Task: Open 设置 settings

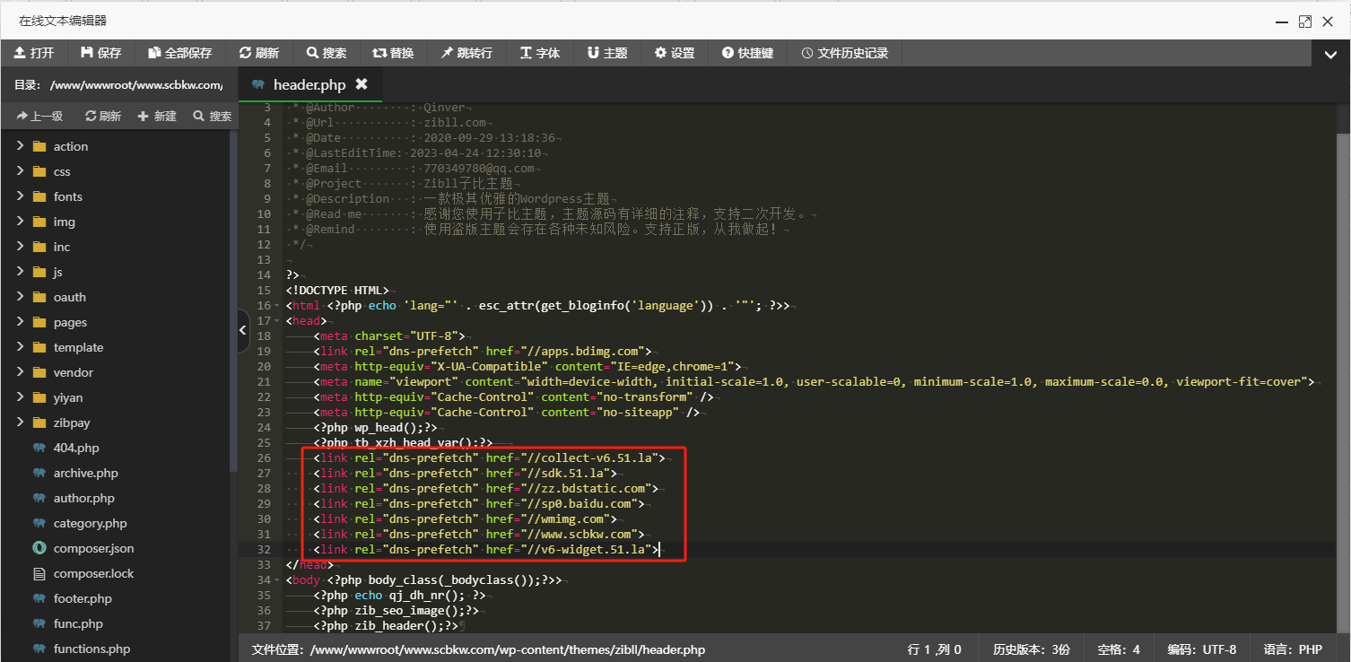Action: (675, 53)
